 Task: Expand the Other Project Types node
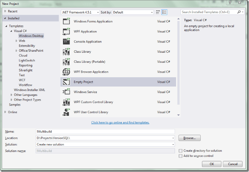11,100
